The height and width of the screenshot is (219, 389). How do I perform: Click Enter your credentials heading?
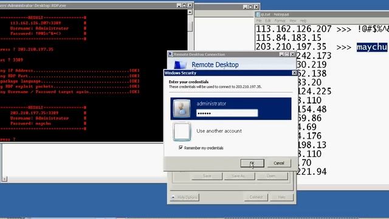click(x=188, y=82)
